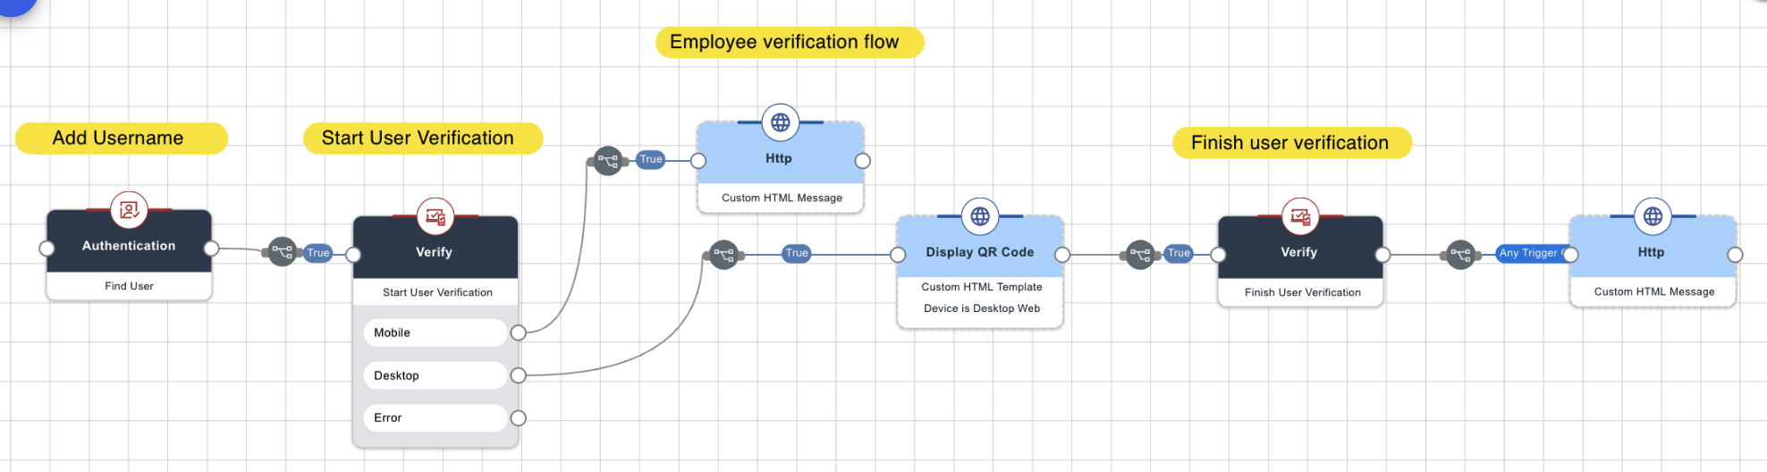Screen dimensions: 1767x472
Task: Click the True label leading to Display QR Code
Action: coord(797,253)
